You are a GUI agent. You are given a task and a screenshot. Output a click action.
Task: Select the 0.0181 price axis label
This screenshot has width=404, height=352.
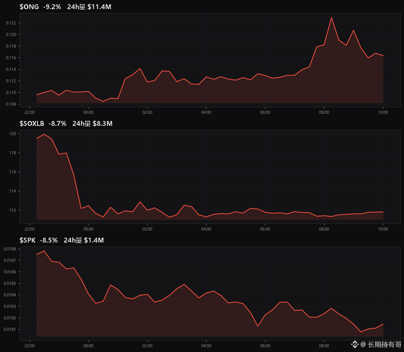10,329
